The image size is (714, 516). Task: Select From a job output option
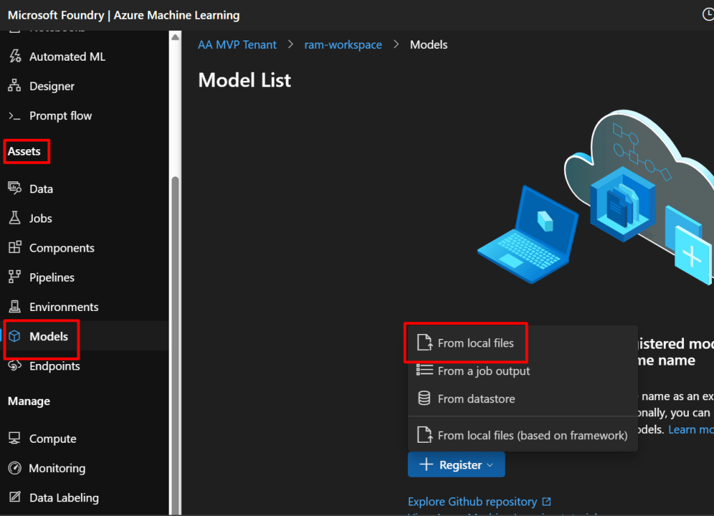point(483,371)
